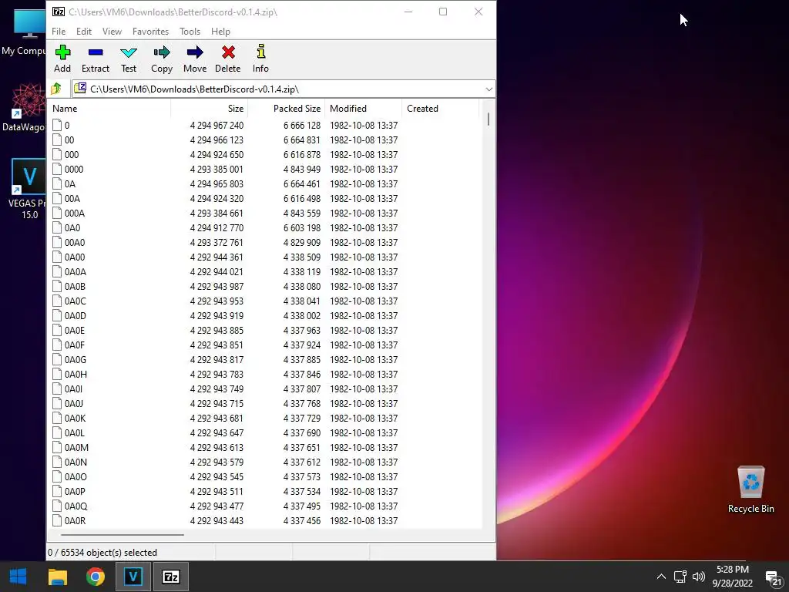Select the file named 00
This screenshot has width=789, height=592.
pos(69,140)
